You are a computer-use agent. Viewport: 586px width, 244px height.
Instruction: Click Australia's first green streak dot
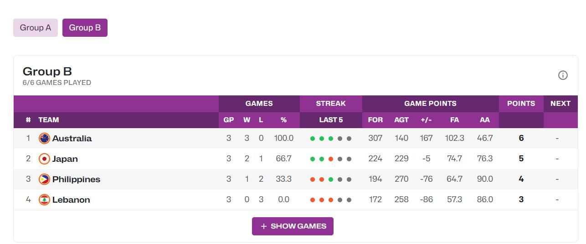[x=313, y=139]
